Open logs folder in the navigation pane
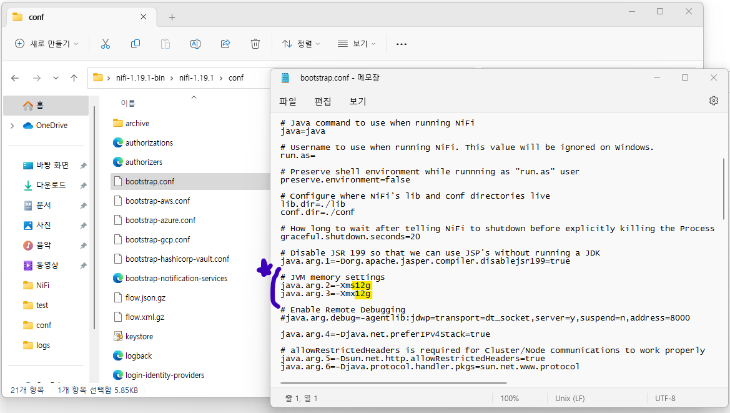This screenshot has height=413, width=730. coord(43,345)
